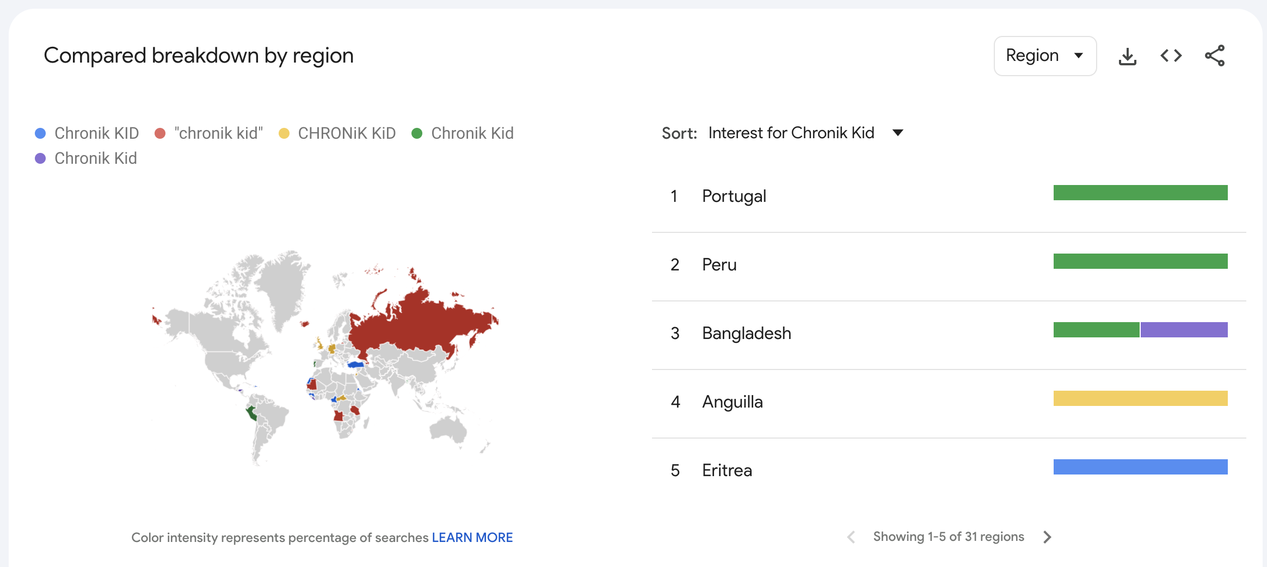1267x567 pixels.
Task: Click the red "chronik kid" legend dot
Action: (160, 133)
